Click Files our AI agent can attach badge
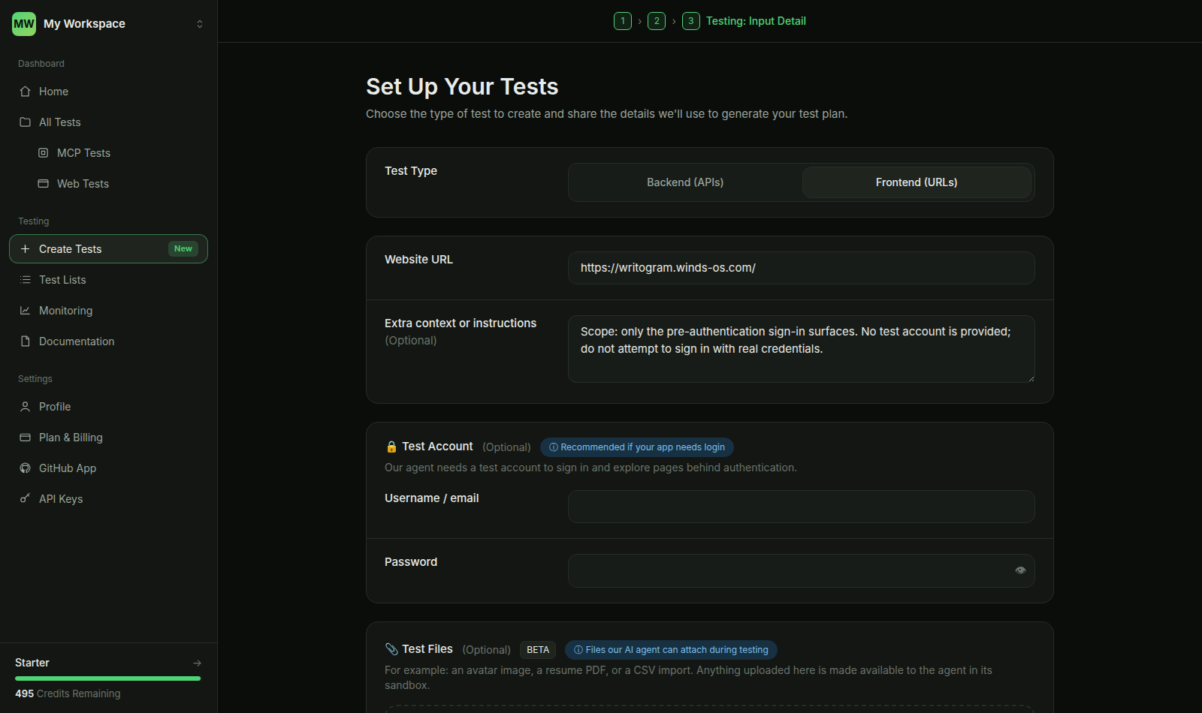The height and width of the screenshot is (713, 1202). pos(671,650)
